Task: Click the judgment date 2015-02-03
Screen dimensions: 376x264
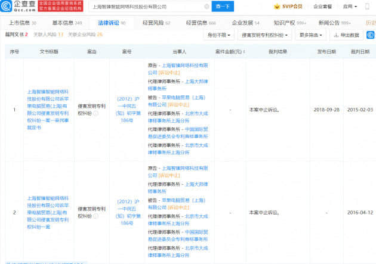Action: pyautogui.click(x=360, y=110)
